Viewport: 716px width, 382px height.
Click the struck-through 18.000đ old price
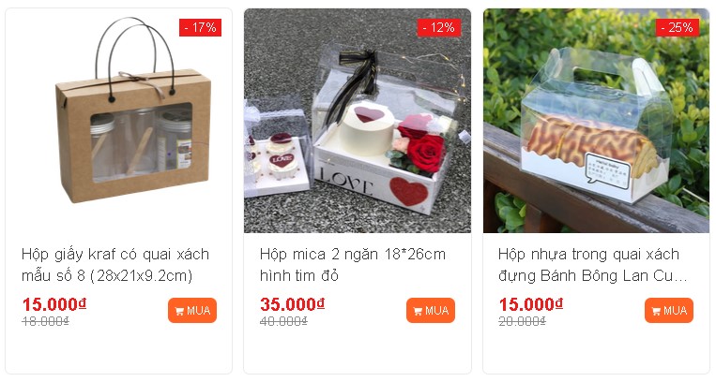point(45,321)
